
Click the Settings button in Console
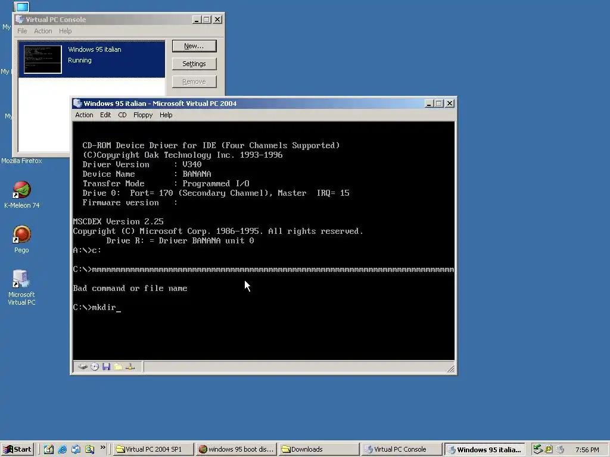tap(194, 64)
